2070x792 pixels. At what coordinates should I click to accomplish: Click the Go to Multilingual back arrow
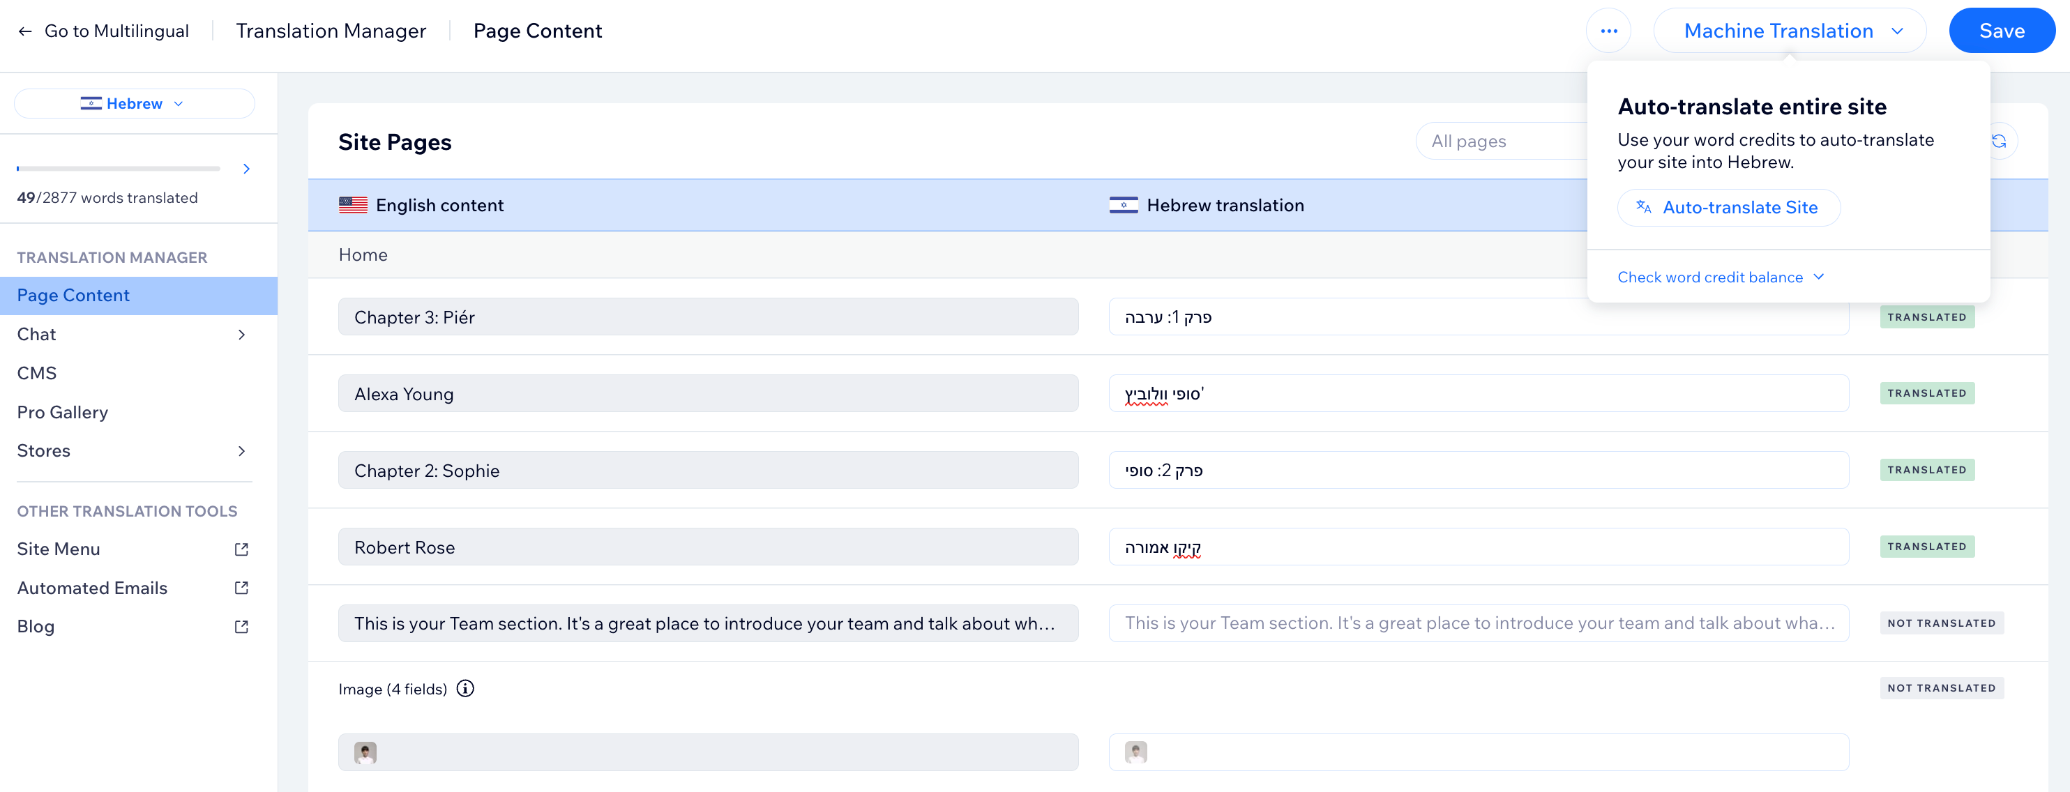click(x=25, y=31)
